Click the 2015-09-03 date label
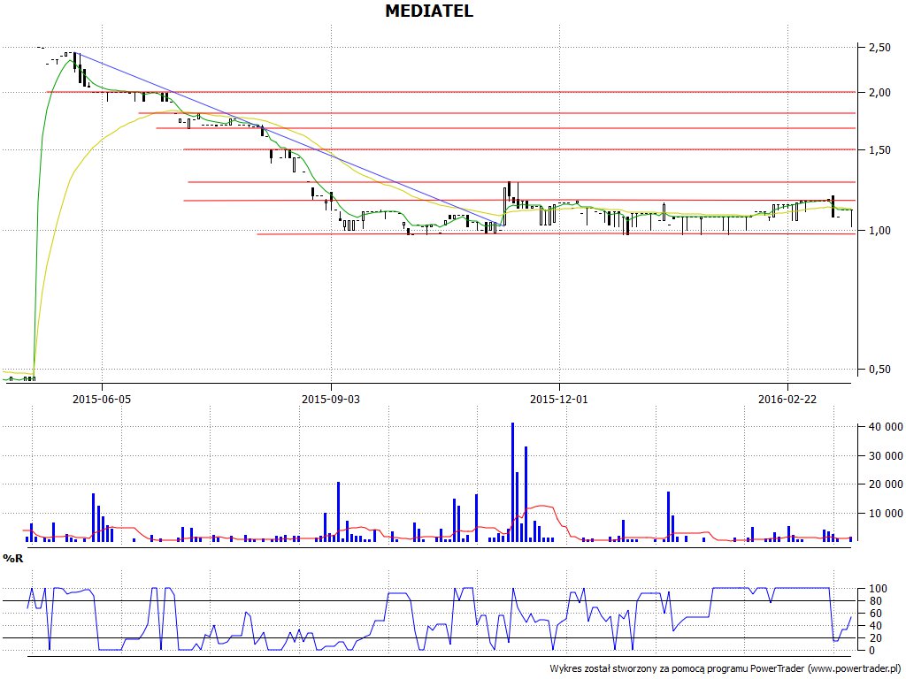The image size is (906, 679). pos(331,399)
